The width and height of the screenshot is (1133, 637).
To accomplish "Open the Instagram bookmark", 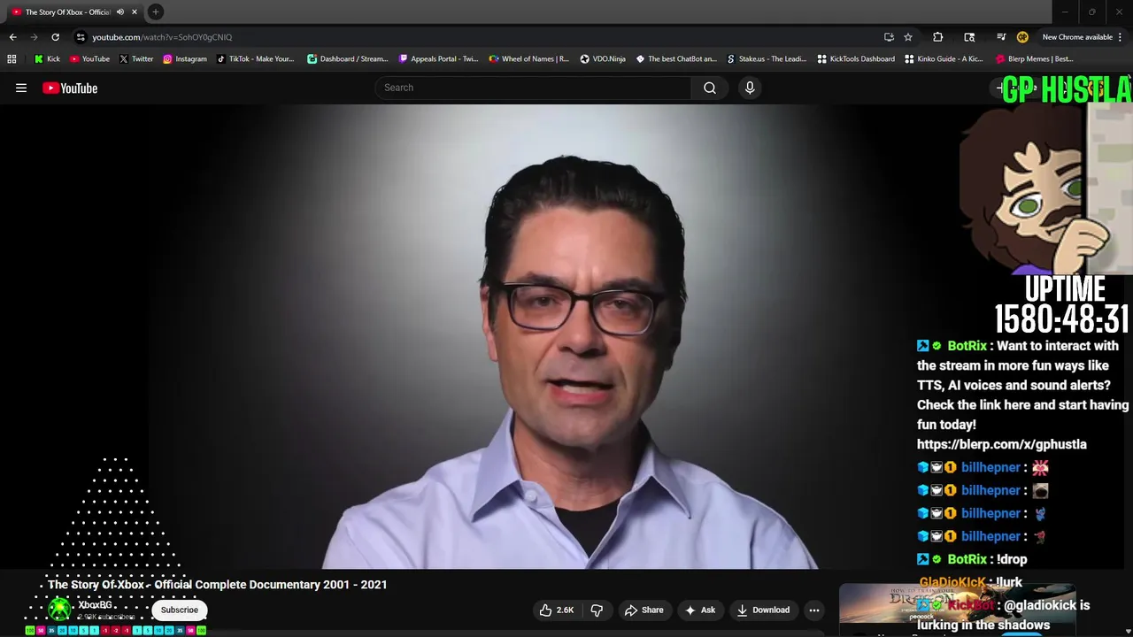I will [184, 59].
